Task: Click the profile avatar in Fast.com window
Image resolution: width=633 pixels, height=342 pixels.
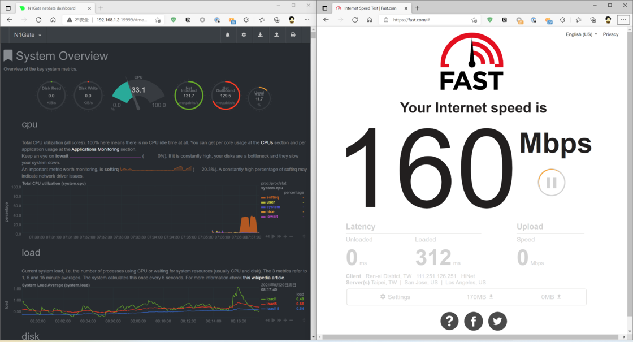Action: point(608,20)
